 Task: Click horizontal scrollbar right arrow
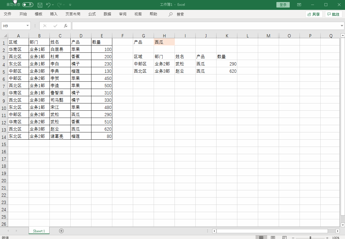coord(337,231)
